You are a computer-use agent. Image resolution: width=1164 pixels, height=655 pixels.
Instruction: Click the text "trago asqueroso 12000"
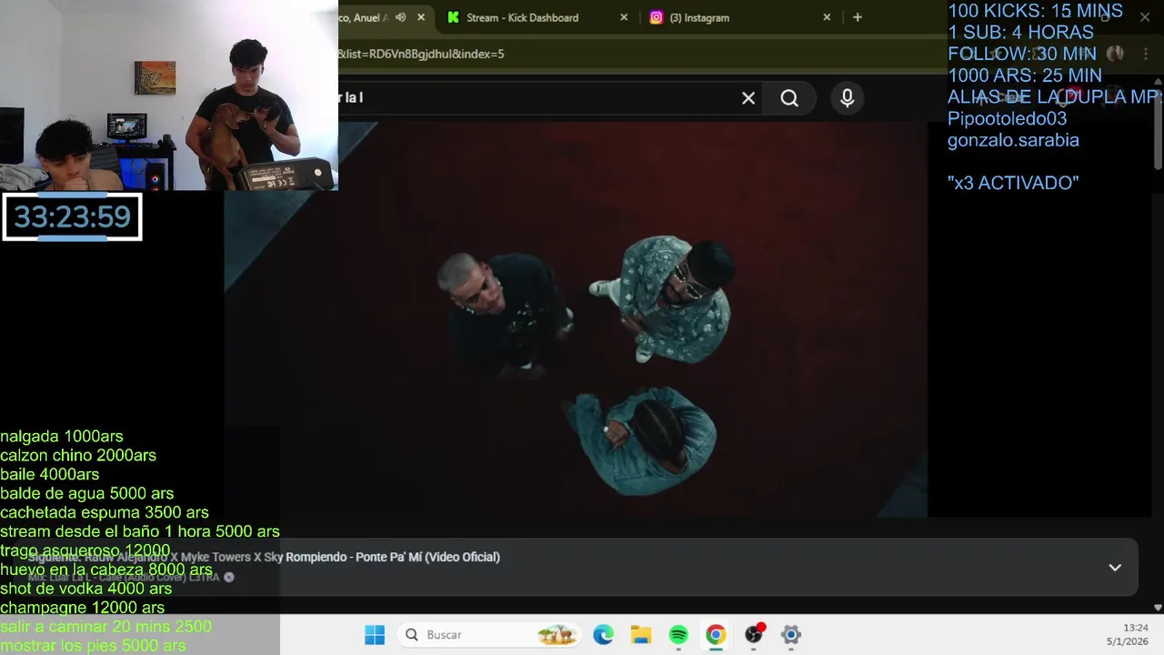(x=85, y=550)
